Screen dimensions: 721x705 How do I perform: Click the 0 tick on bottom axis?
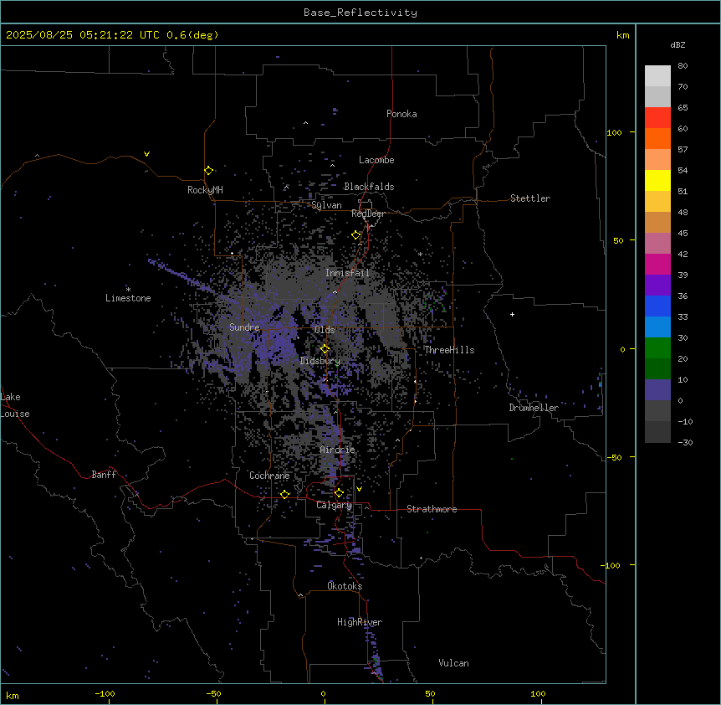(323, 693)
